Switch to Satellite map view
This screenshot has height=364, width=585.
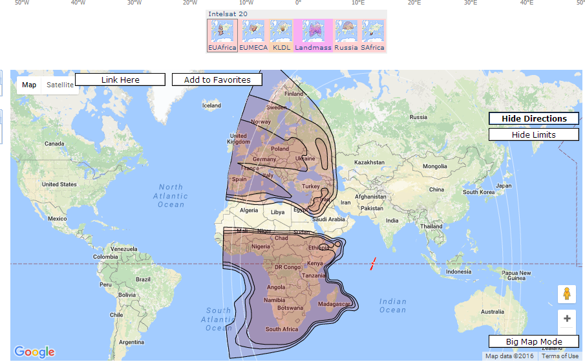pos(60,85)
